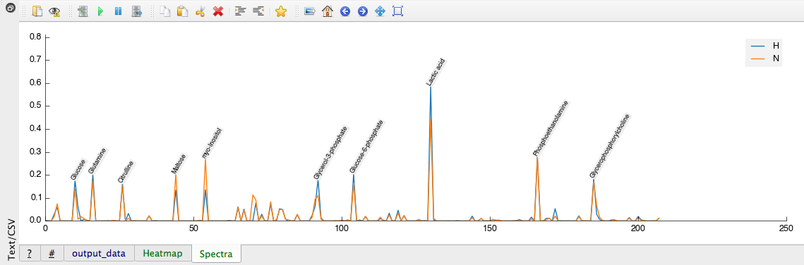Open the folder documents toolbar icon
This screenshot has height=265, width=804.
tap(37, 11)
